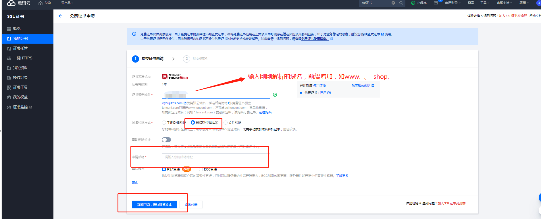
Task: Open 证书托管 in the sidebar
Action: coord(20,48)
